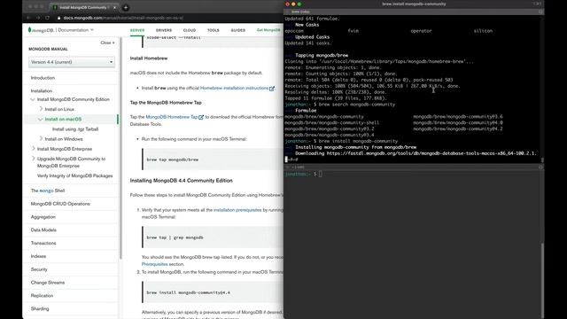
Task: Switch to the DRIVERS docs tab
Action: click(164, 30)
